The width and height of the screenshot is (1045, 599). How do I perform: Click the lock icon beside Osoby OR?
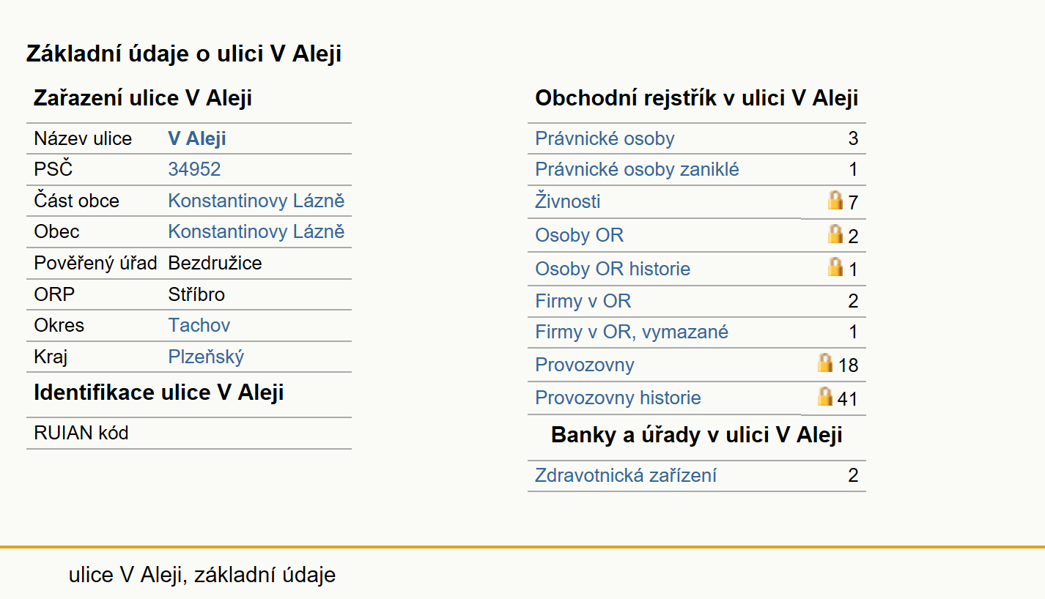click(x=835, y=234)
